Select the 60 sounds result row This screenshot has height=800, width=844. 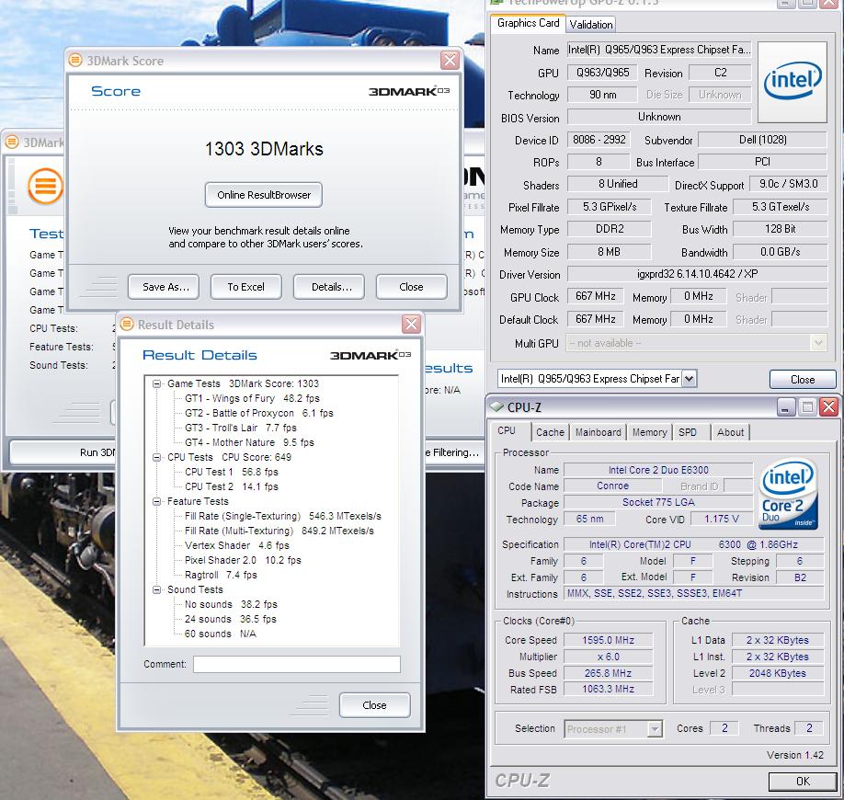(x=220, y=634)
